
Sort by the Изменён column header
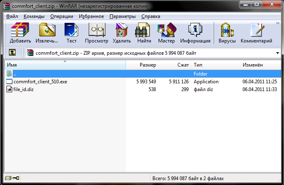click(x=260, y=65)
